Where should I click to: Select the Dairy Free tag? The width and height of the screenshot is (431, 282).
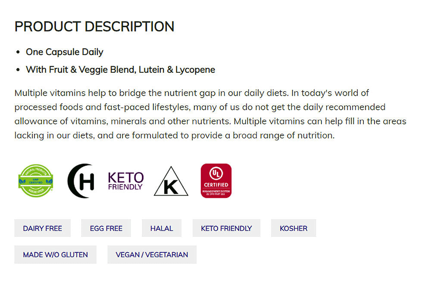(43, 228)
